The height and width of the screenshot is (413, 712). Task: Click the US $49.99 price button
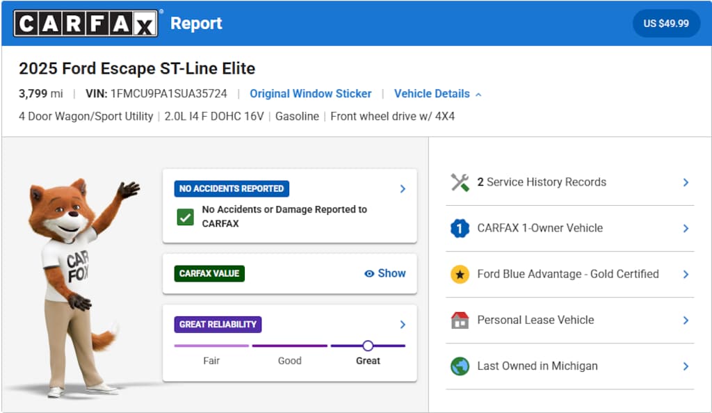click(666, 23)
